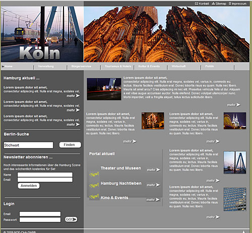Open Theater und Museen link
Screen dimensions: 252x233
121,168
